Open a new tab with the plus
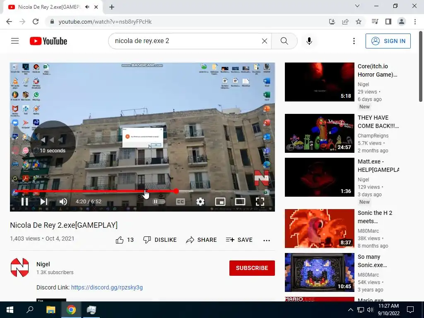The image size is (424, 318). [x=112, y=7]
